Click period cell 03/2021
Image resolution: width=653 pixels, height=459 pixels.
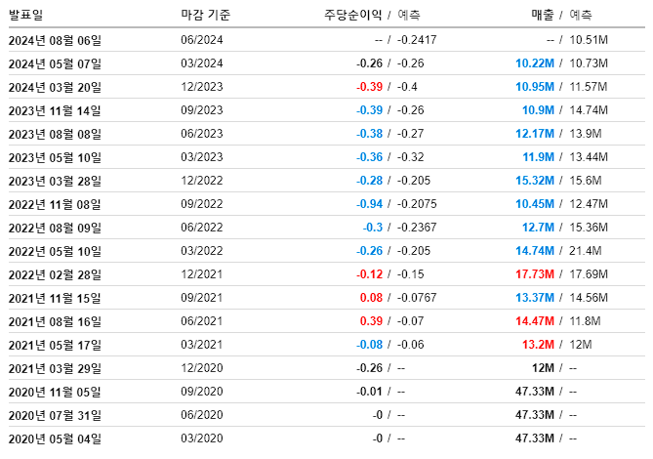tap(202, 345)
